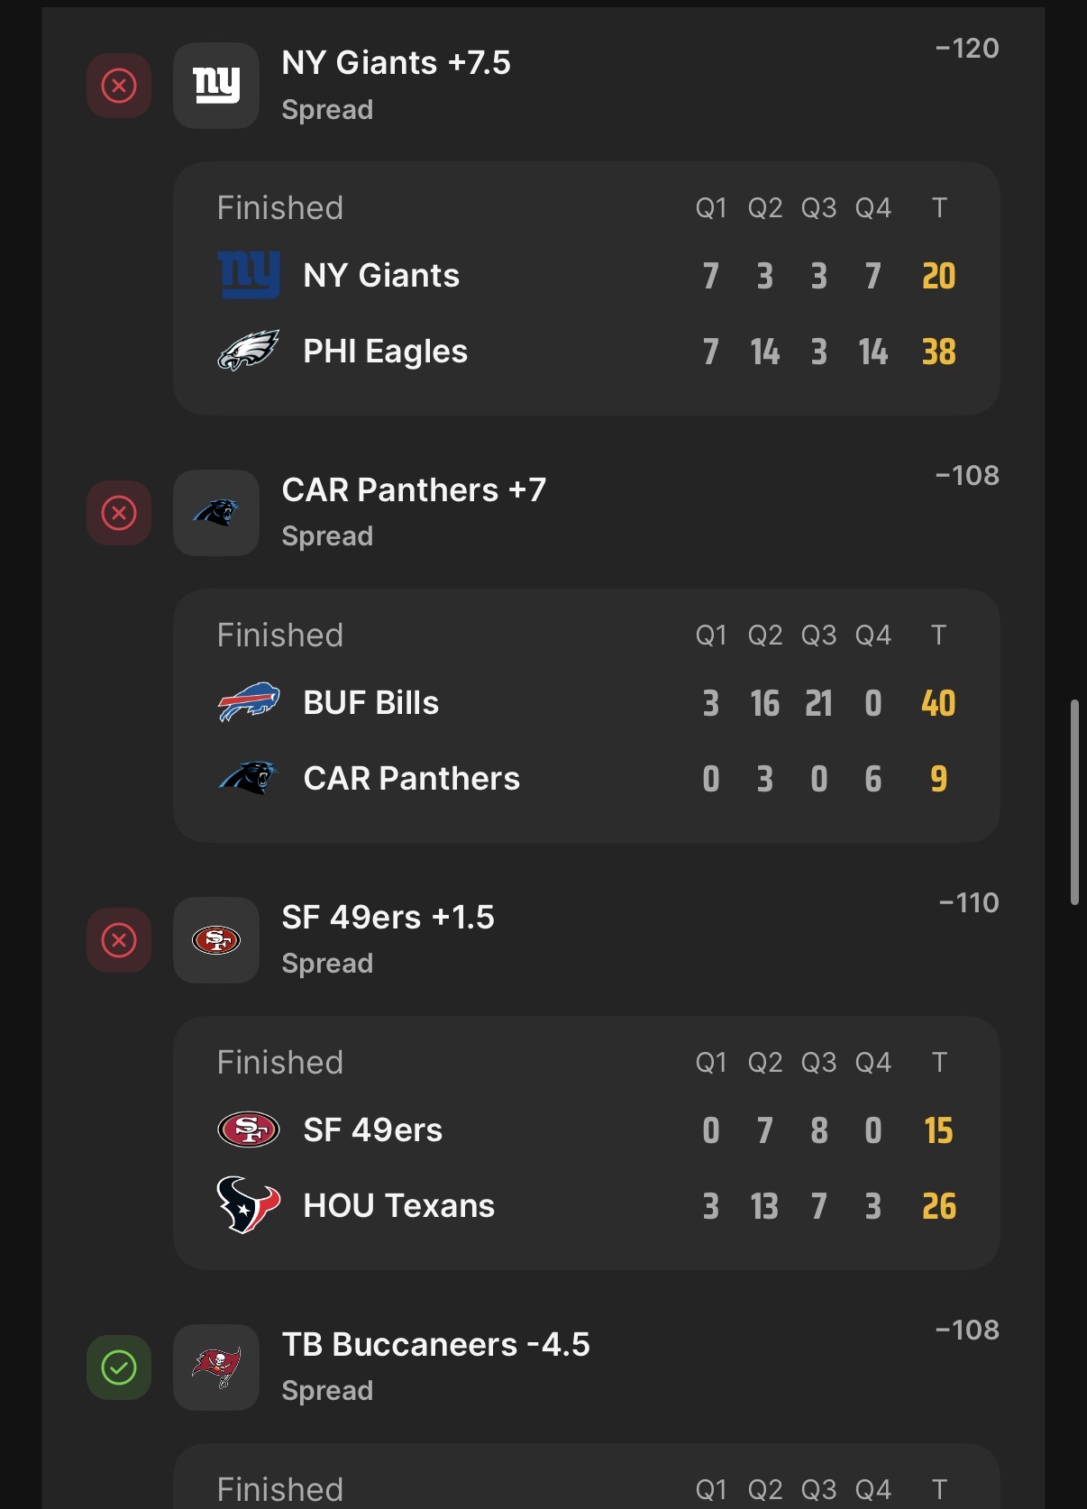Click the -120 odds on Giants bet
Screen dimensions: 1087x1509
click(967, 49)
